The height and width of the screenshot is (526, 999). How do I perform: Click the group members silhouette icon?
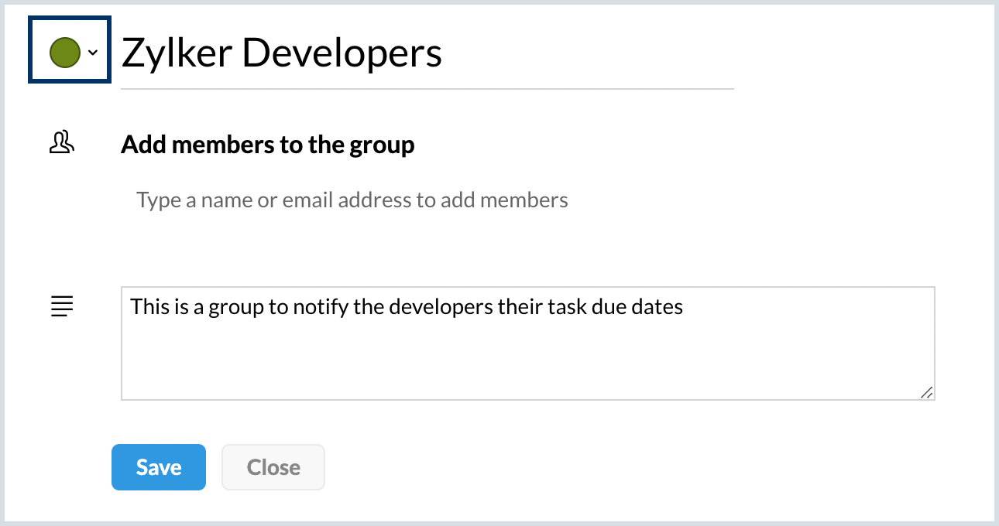61,142
